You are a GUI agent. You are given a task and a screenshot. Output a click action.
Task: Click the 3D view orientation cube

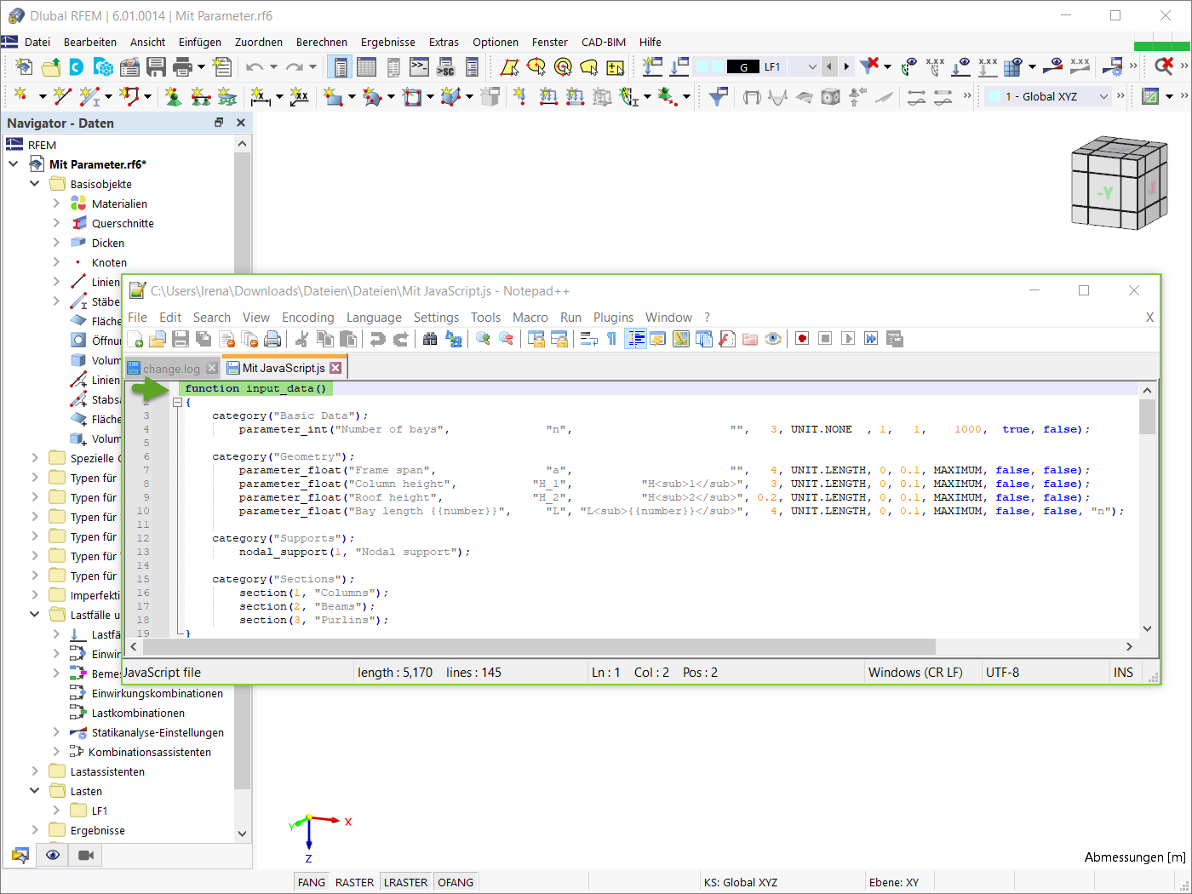coord(1118,182)
